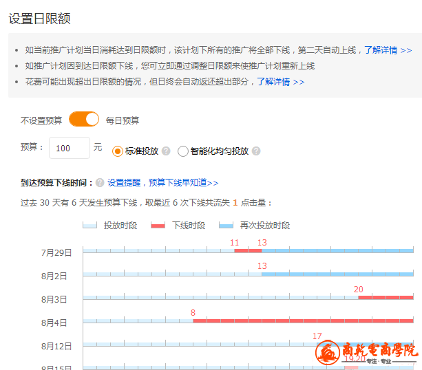This screenshot has width=422, height=370.
Task: Select the 标准投放 radio button
Action: [x=118, y=151]
